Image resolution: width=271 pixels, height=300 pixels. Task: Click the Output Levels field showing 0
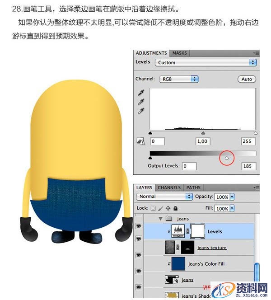click(189, 166)
